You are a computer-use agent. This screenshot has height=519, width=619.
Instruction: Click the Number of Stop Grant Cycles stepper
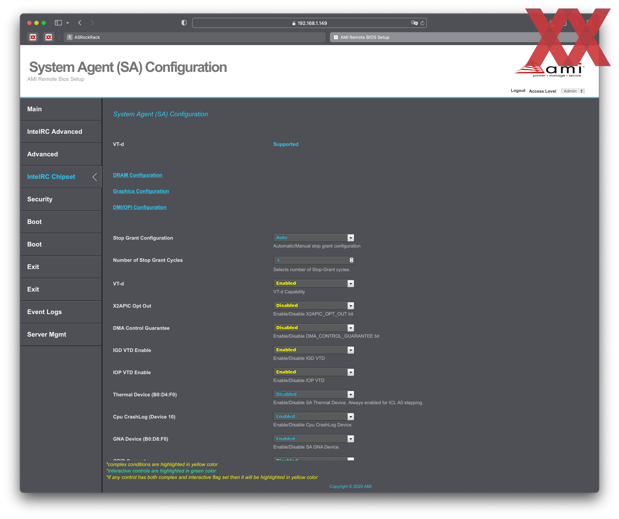[351, 260]
